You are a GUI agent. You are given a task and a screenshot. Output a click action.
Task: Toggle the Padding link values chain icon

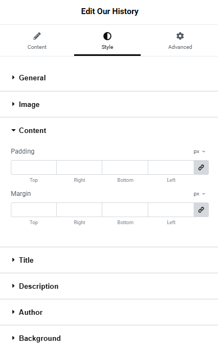pyautogui.click(x=201, y=167)
